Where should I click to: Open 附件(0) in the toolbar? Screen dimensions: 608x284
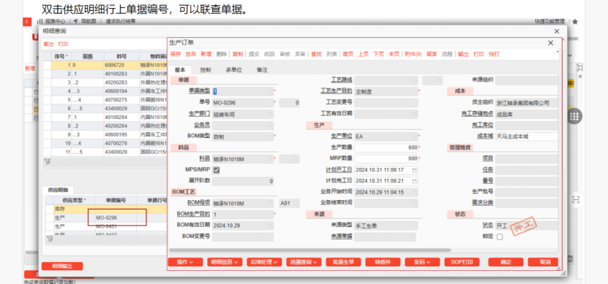point(413,54)
